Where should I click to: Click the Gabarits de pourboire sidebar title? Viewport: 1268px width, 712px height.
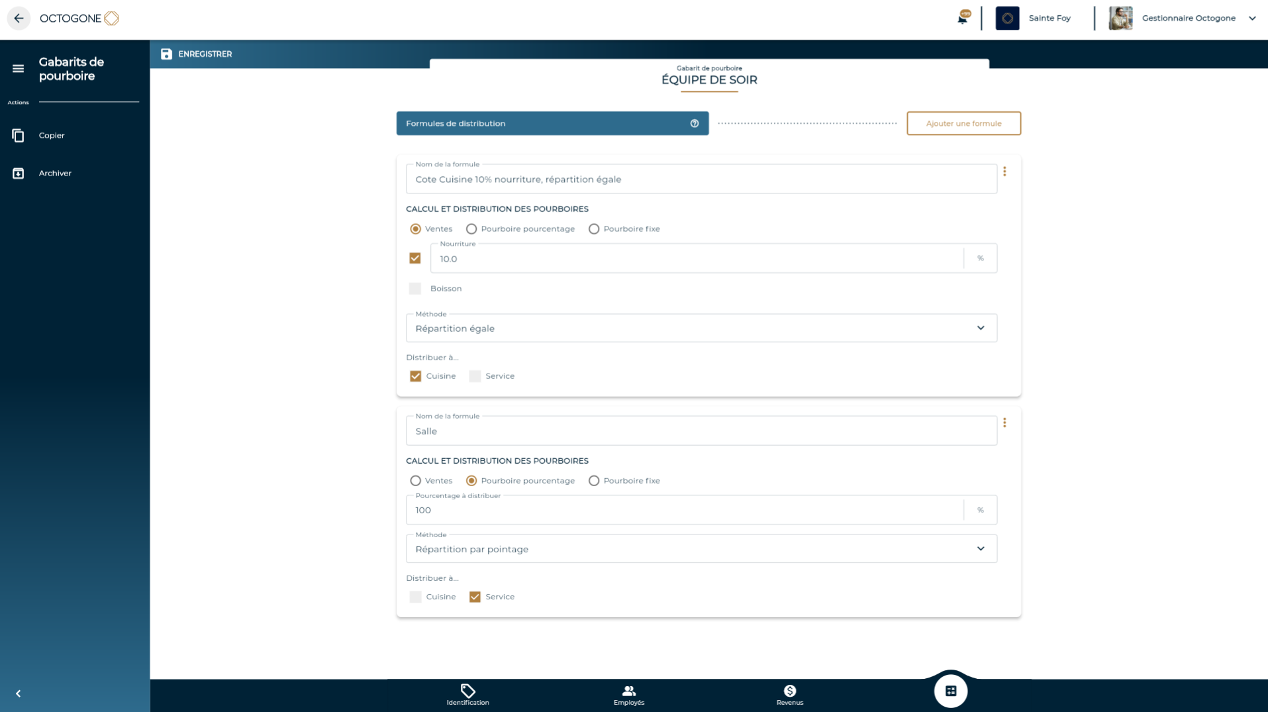72,69
